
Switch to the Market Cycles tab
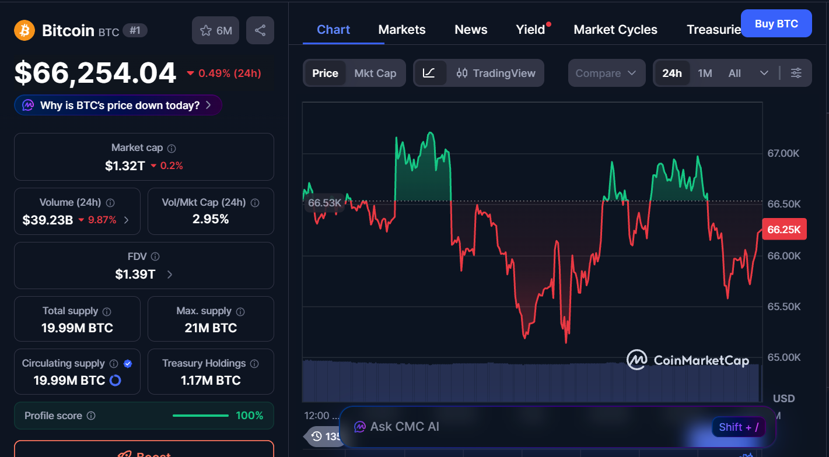click(615, 30)
